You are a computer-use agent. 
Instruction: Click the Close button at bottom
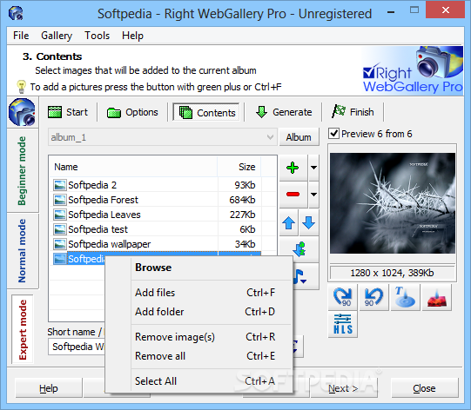[x=424, y=388]
